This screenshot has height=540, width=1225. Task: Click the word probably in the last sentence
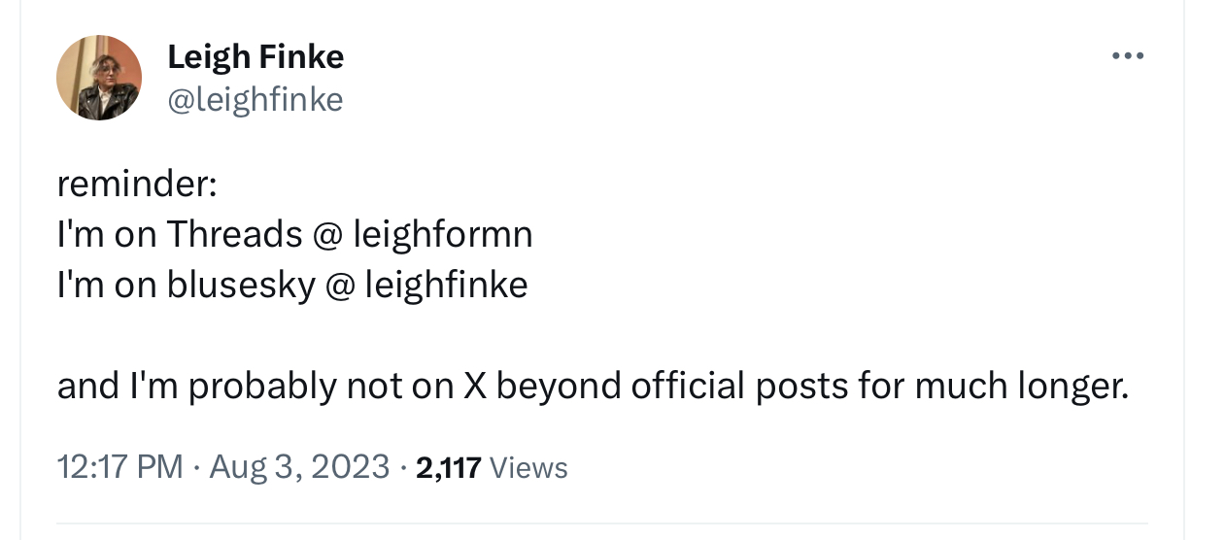coord(261,387)
